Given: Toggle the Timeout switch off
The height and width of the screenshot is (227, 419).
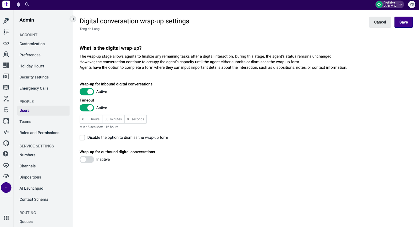Looking at the screenshot, I should click(x=87, y=108).
